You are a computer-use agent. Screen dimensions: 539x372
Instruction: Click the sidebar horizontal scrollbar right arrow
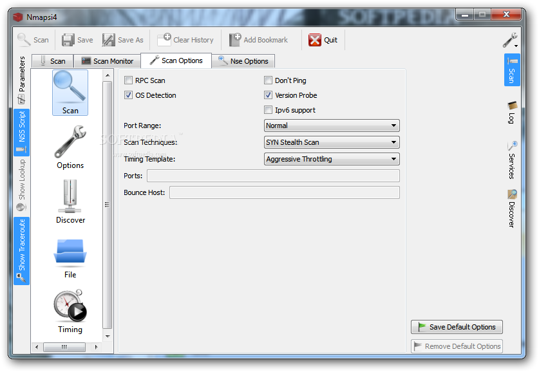tap(96, 347)
